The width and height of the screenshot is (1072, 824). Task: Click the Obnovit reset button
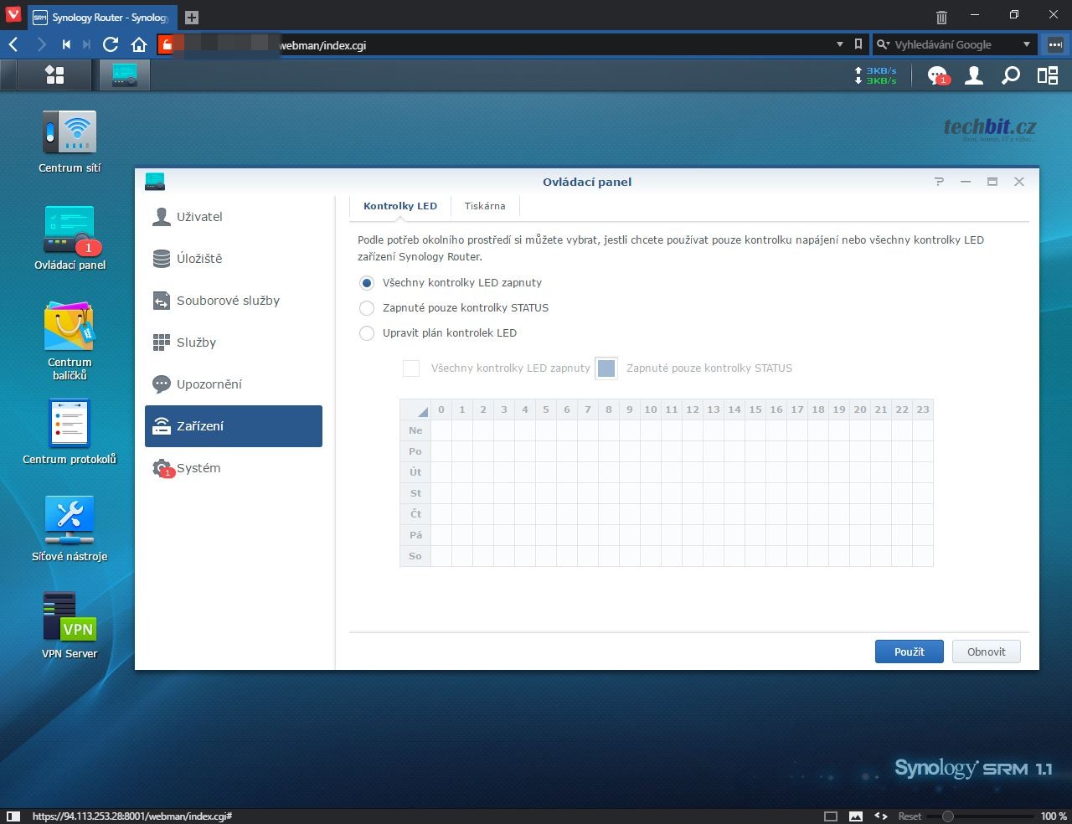(986, 651)
